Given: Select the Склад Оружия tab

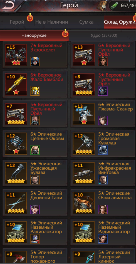Looking at the screenshot, I should pos(120,22).
